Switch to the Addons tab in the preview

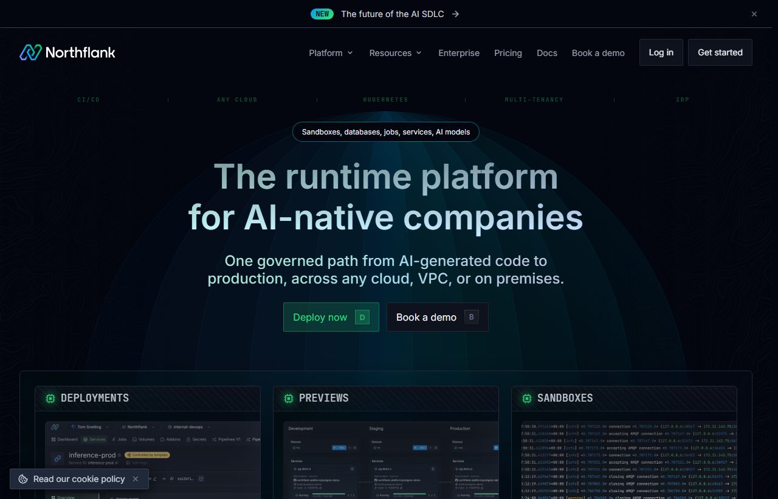click(170, 439)
